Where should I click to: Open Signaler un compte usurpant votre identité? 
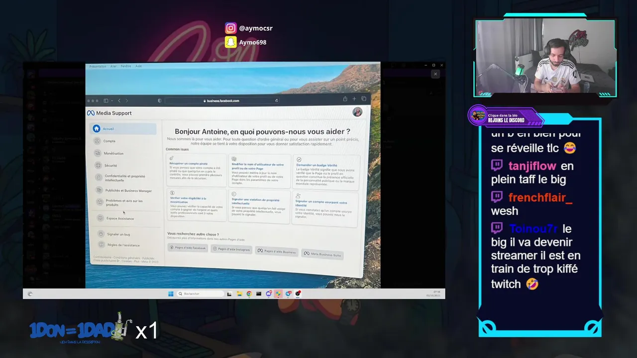[325, 208]
